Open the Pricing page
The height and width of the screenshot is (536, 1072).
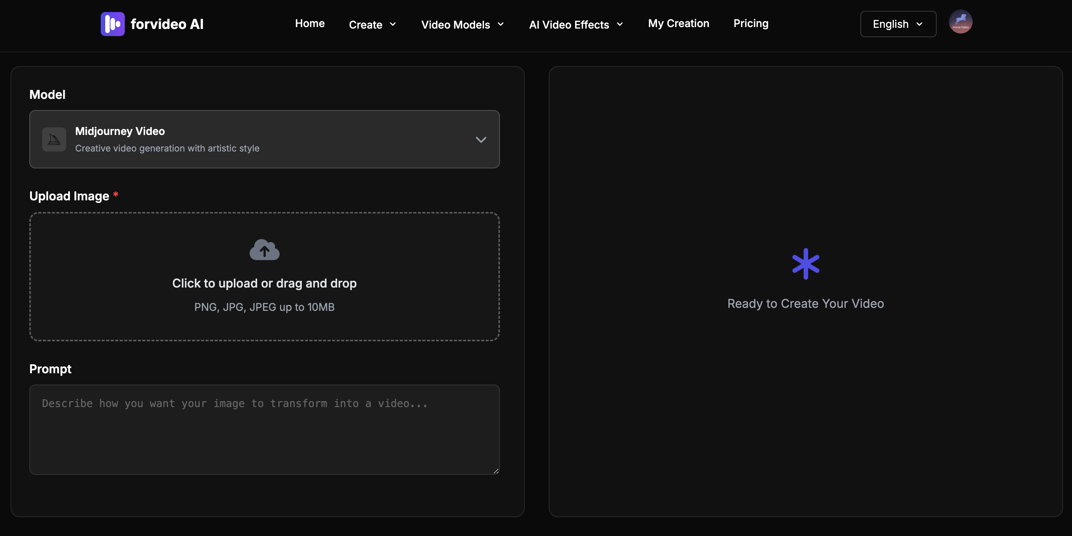[x=751, y=23]
